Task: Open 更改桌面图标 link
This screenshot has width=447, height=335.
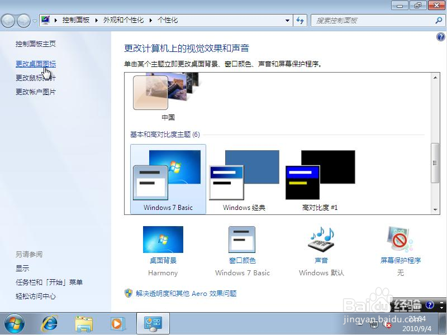Action: click(36, 64)
